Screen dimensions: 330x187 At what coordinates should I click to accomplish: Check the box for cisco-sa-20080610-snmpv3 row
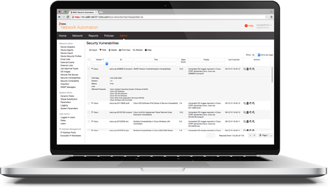coord(89,69)
